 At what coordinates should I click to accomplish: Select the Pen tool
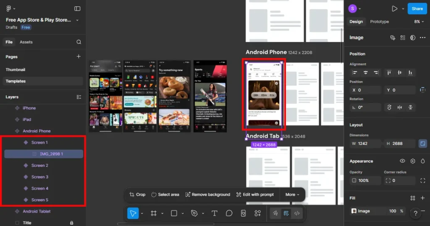[x=194, y=213]
